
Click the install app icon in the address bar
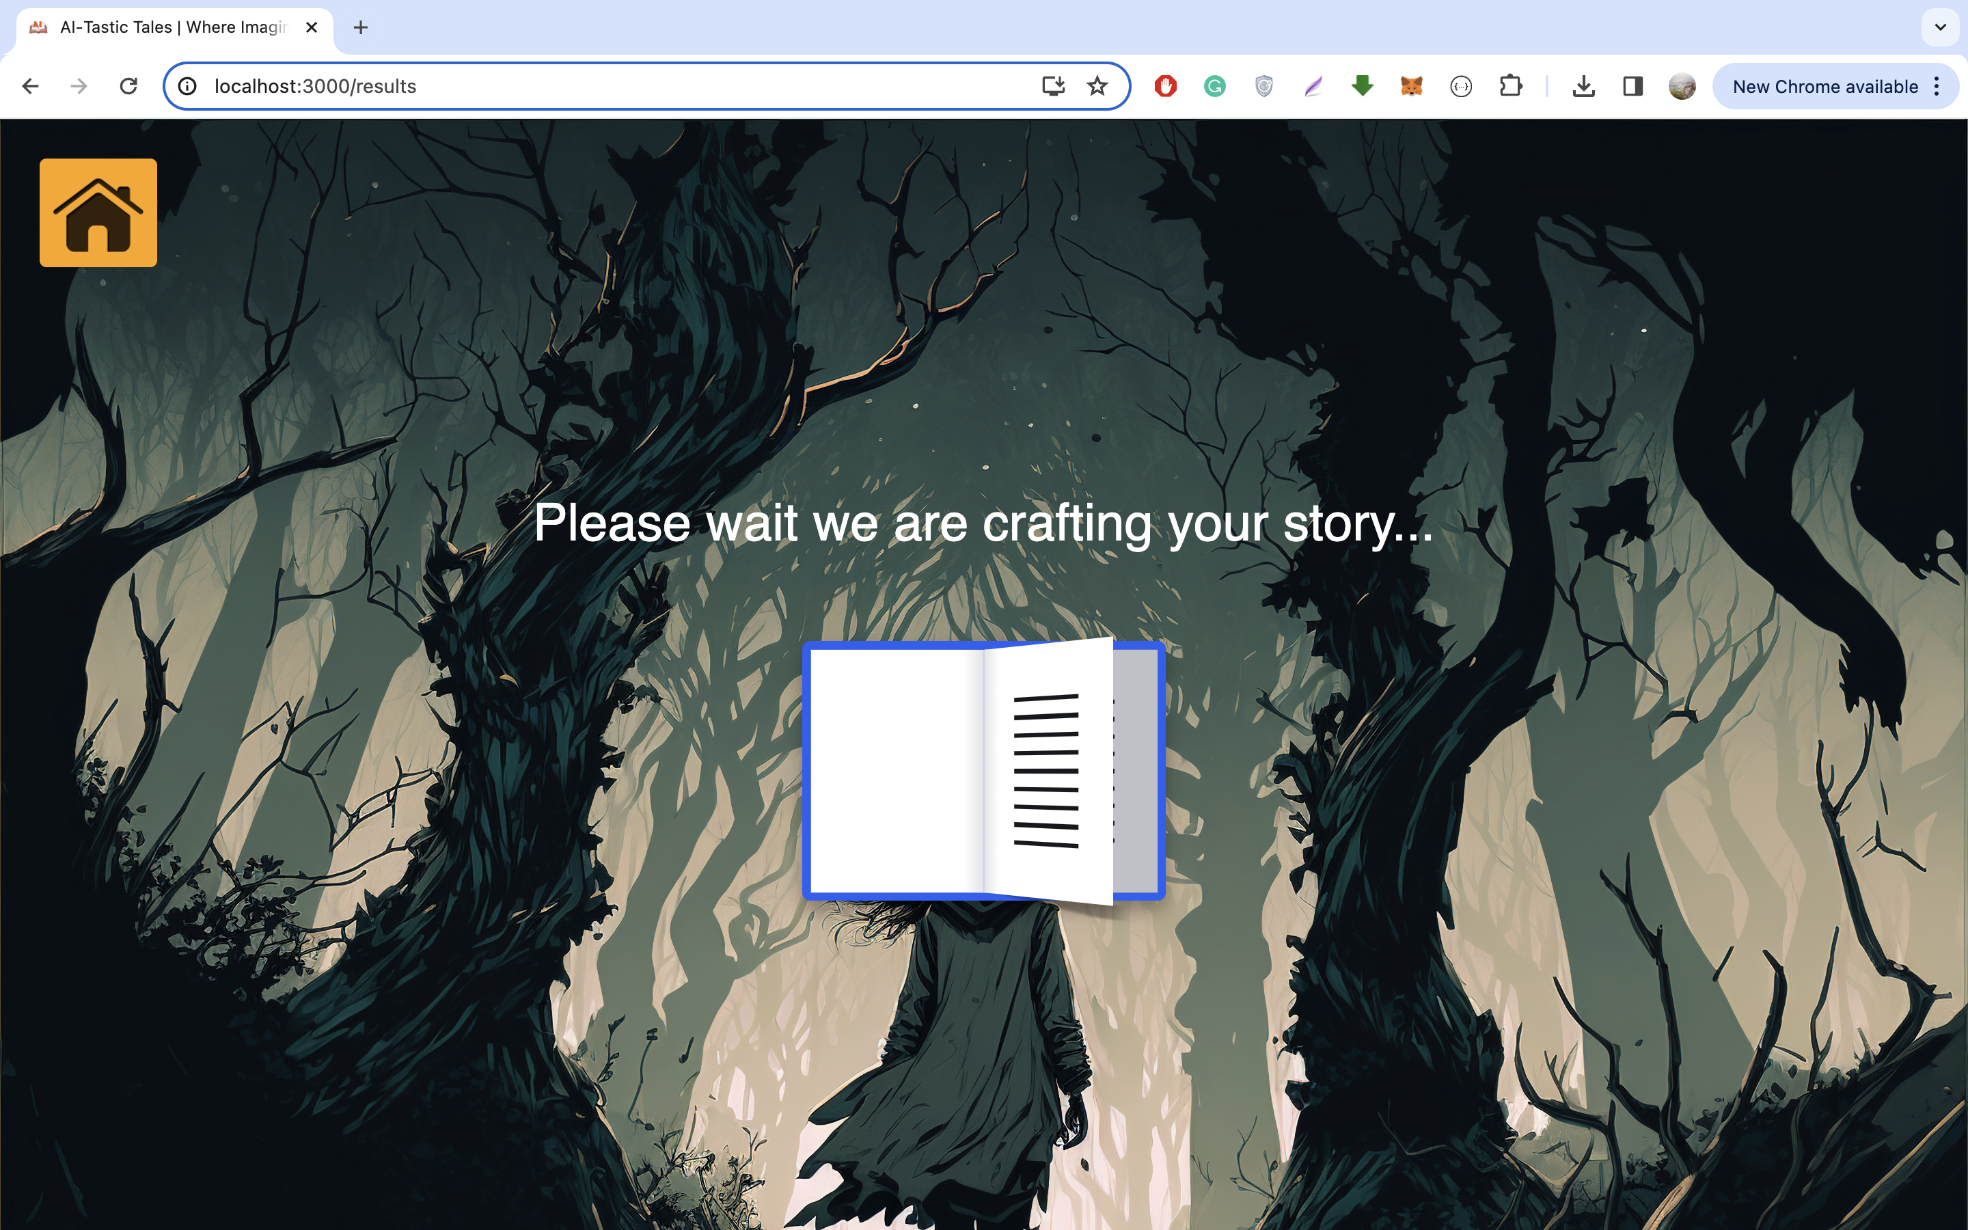(1053, 86)
